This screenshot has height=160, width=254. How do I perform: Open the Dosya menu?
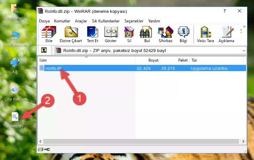click(44, 21)
